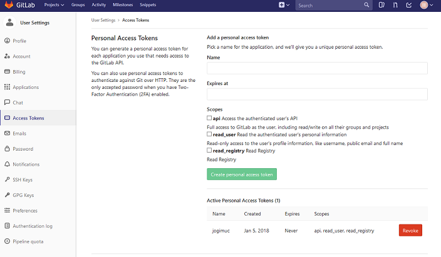This screenshot has height=257, width=441.
Task: Open the Groups menu in navbar
Action: point(78,5)
